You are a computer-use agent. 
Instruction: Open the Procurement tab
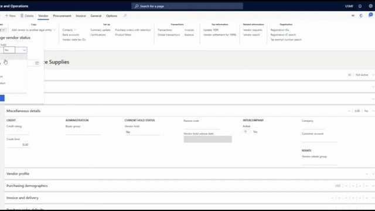coord(62,16)
